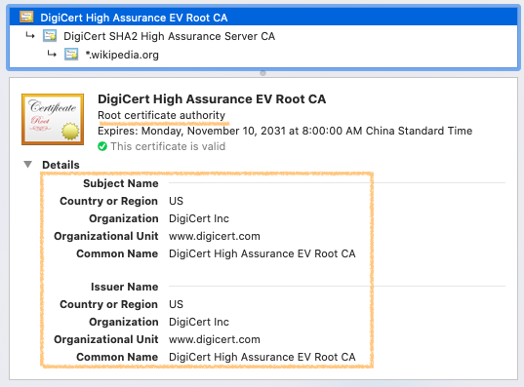Click the Subject Name section header
The width and height of the screenshot is (524, 387).
121,183
